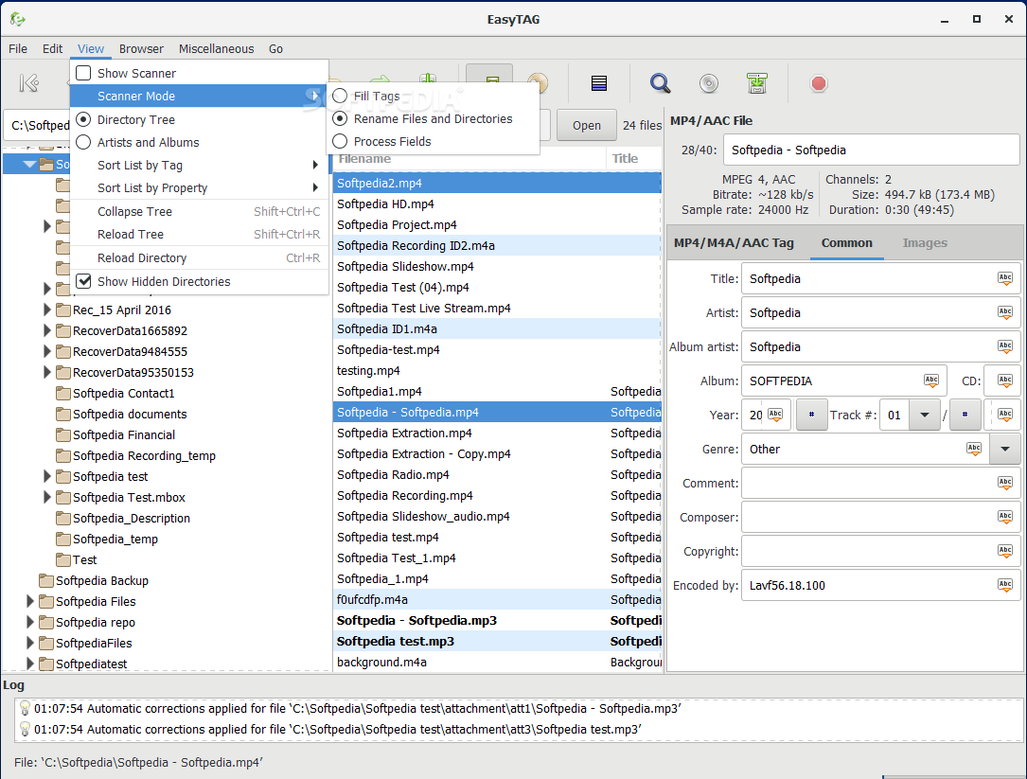The image size is (1027, 779).
Task: Select Softpedia Radio.mp4 in file list
Action: point(497,474)
